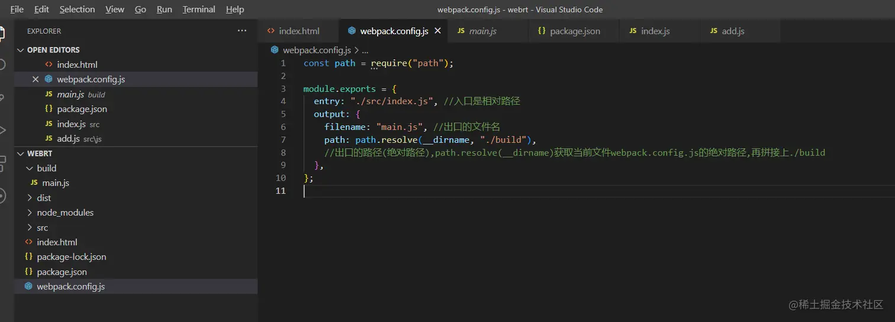
Task: Open package.json in WEBRT tree
Action: 136,272
